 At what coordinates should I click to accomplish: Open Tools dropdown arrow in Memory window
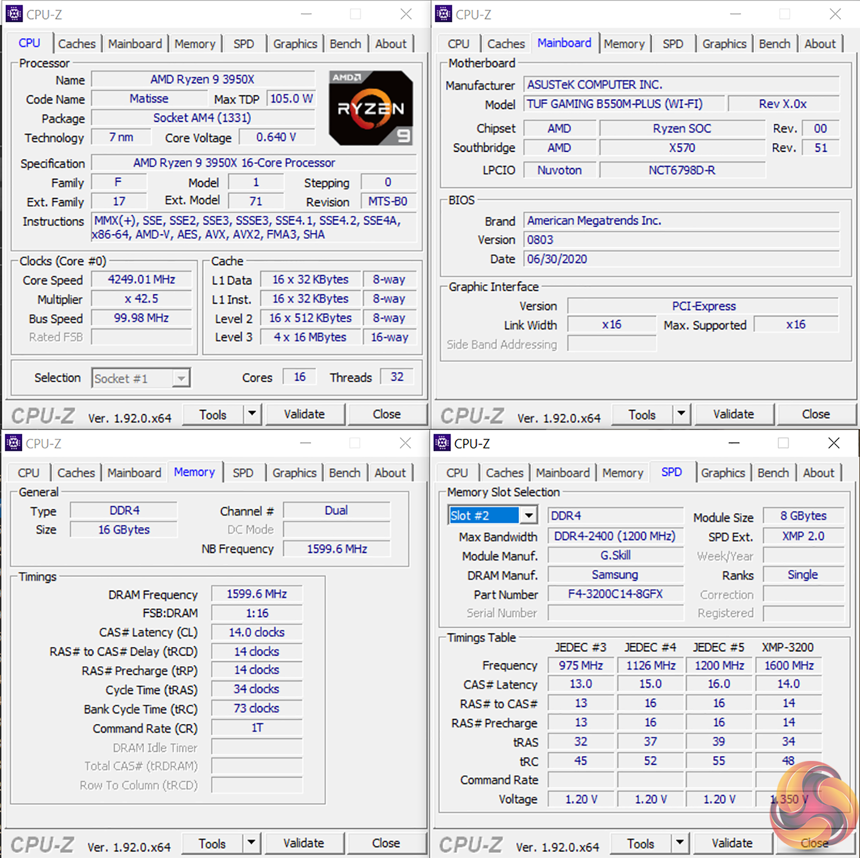point(252,843)
